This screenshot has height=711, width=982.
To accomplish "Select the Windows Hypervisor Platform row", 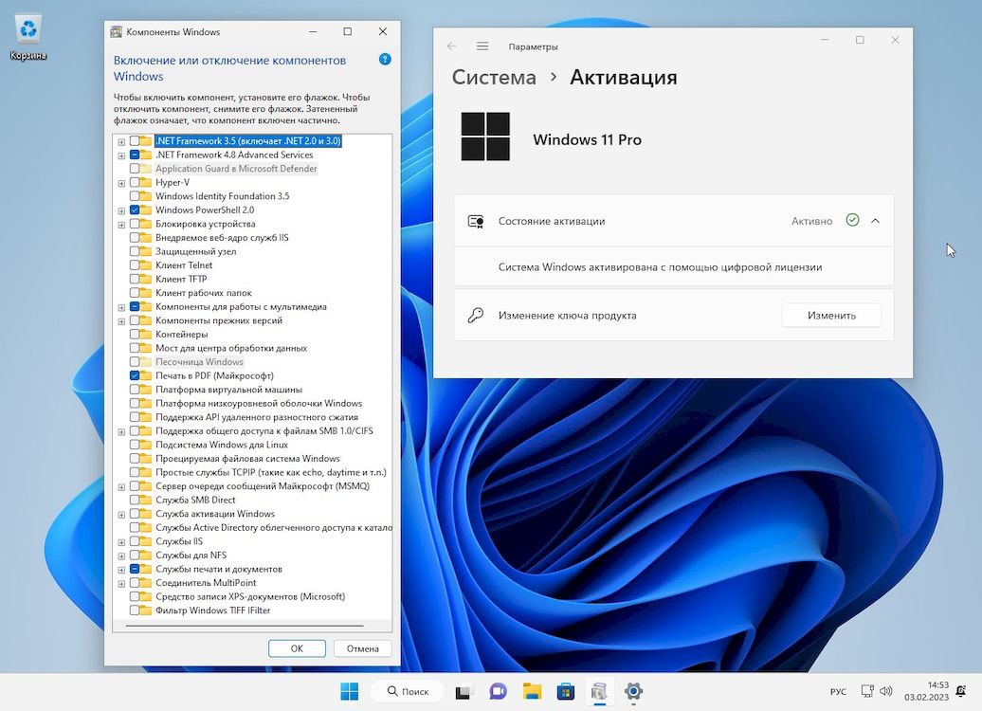I will 259,404.
